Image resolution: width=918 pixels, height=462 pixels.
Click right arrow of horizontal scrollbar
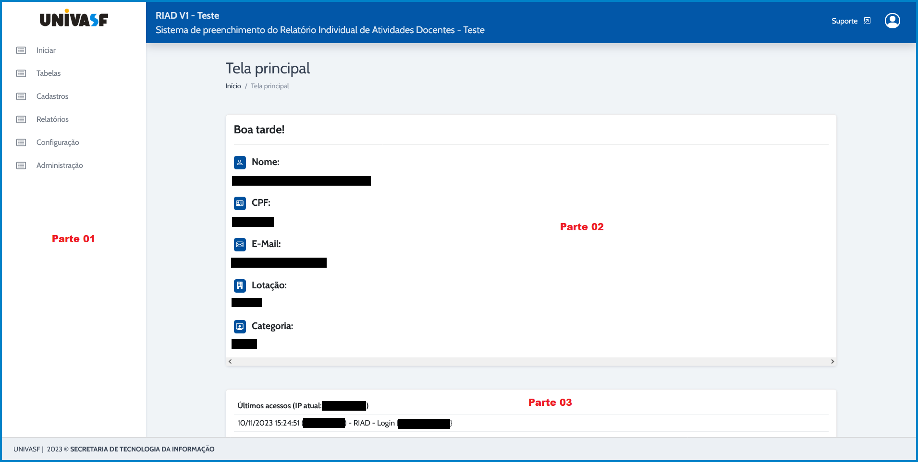832,361
